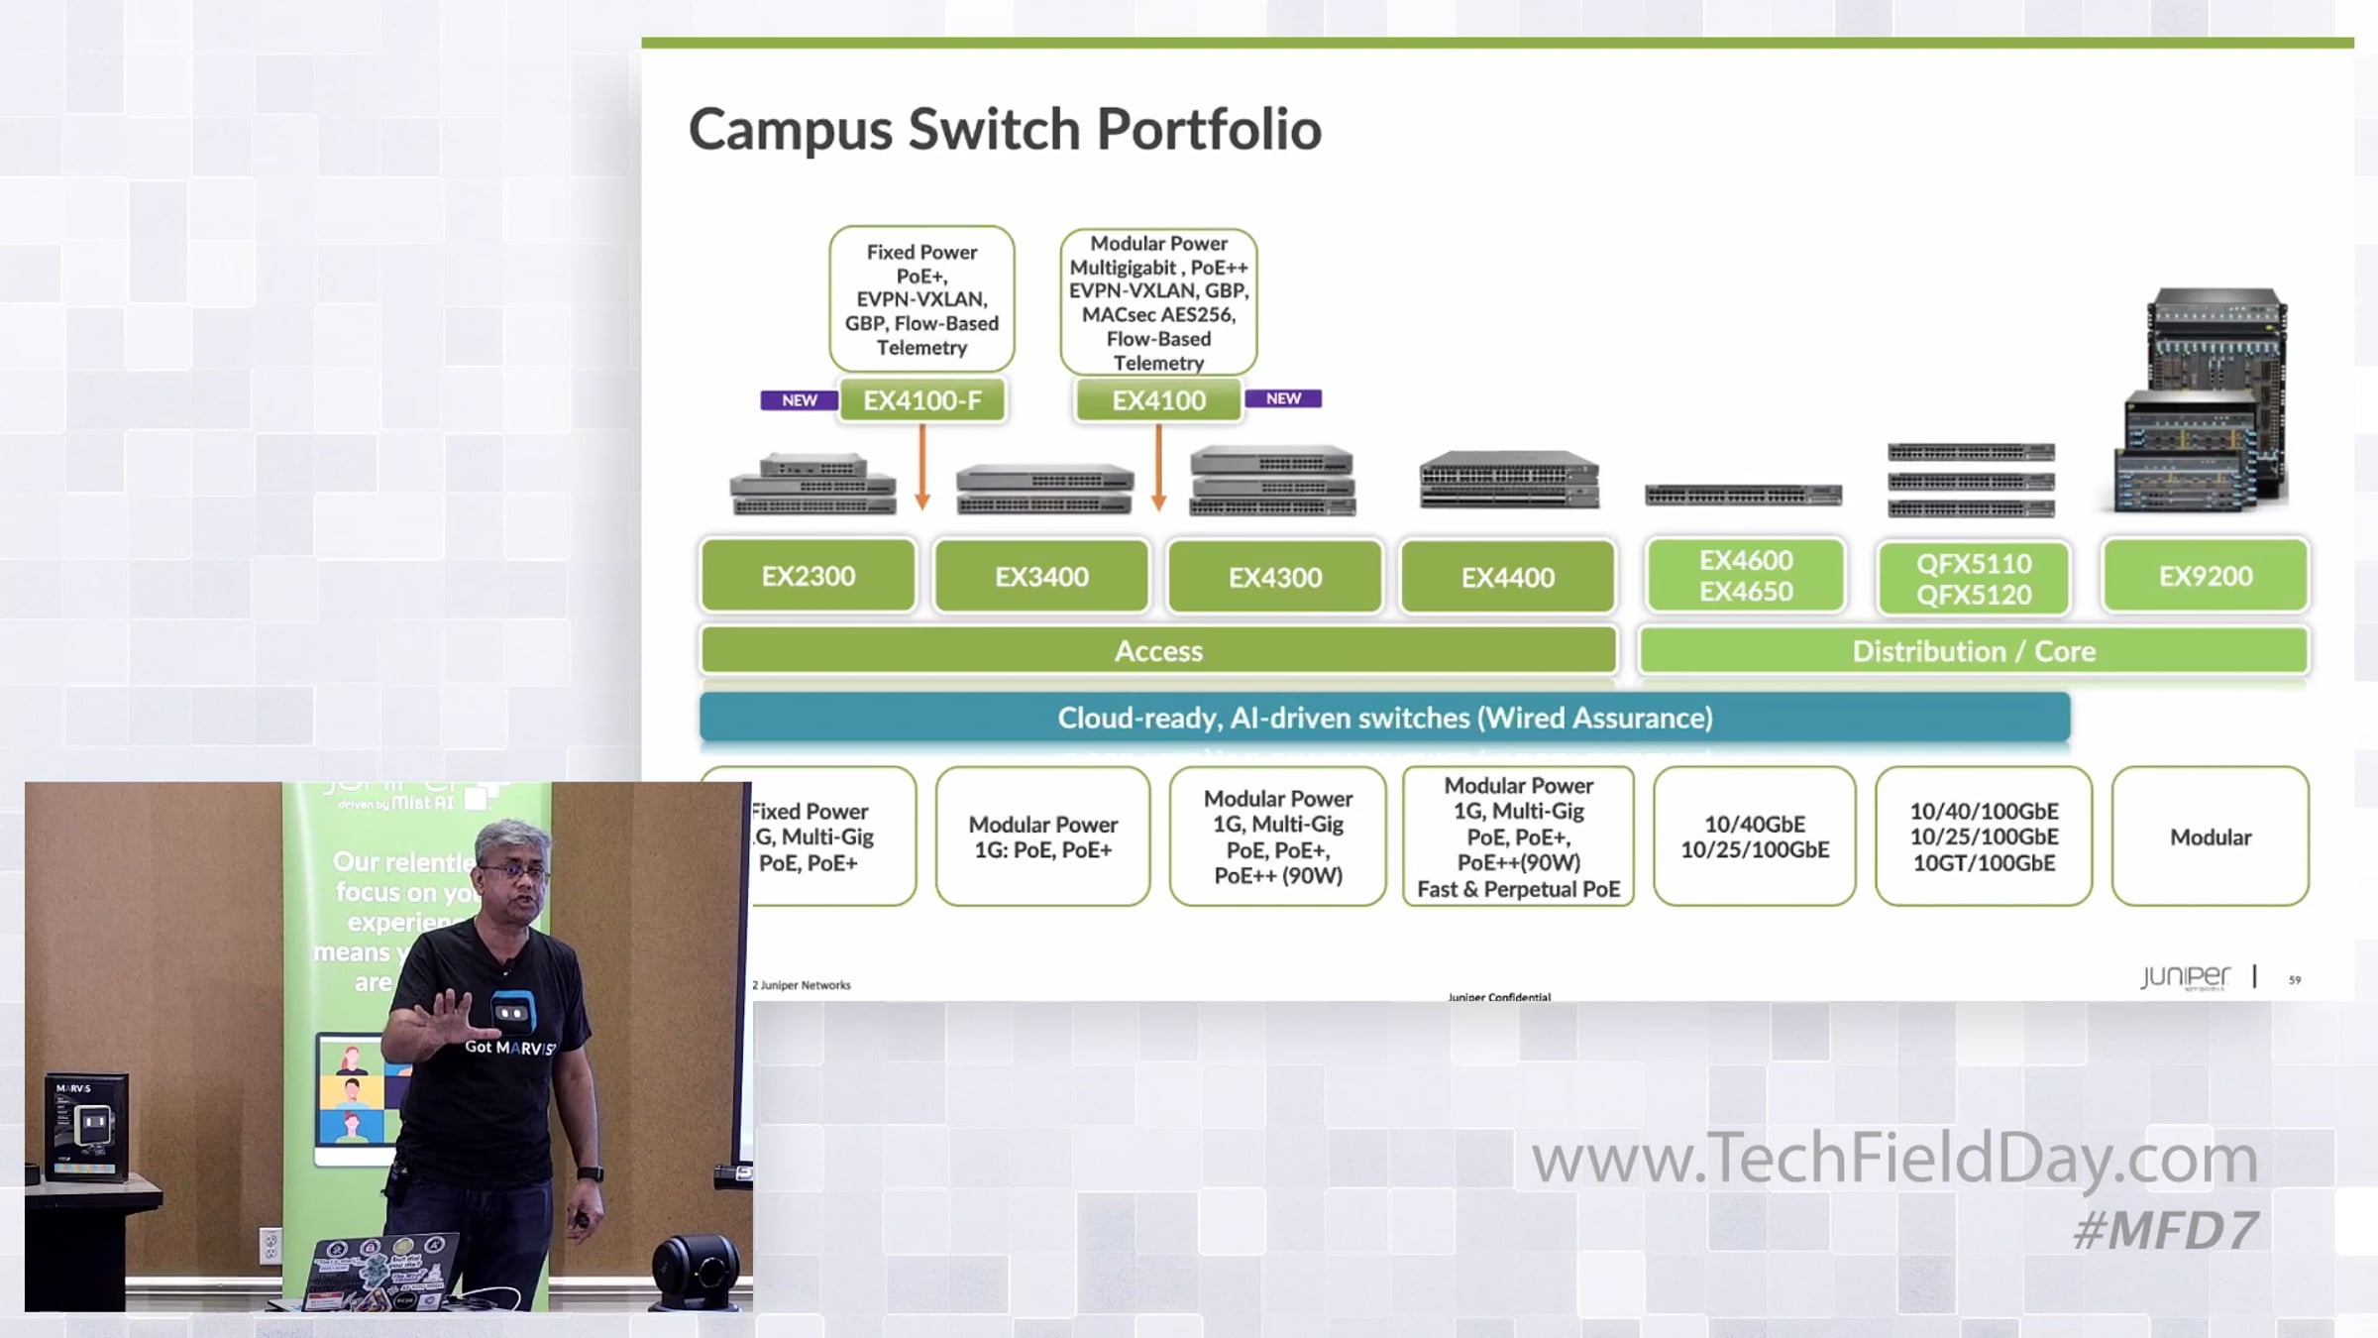Click the NEW badge beside EX4100
Screen dimensions: 2378x1338
pos(1283,398)
